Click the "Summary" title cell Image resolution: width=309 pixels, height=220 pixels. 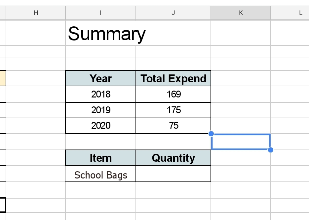106,34
